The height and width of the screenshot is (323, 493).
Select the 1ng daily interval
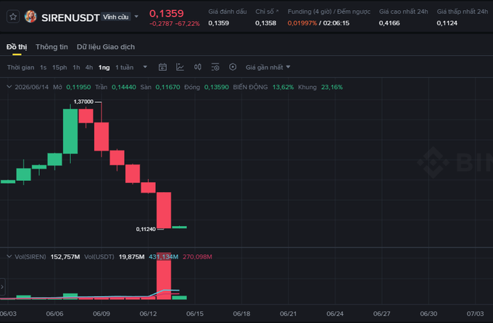(104, 67)
